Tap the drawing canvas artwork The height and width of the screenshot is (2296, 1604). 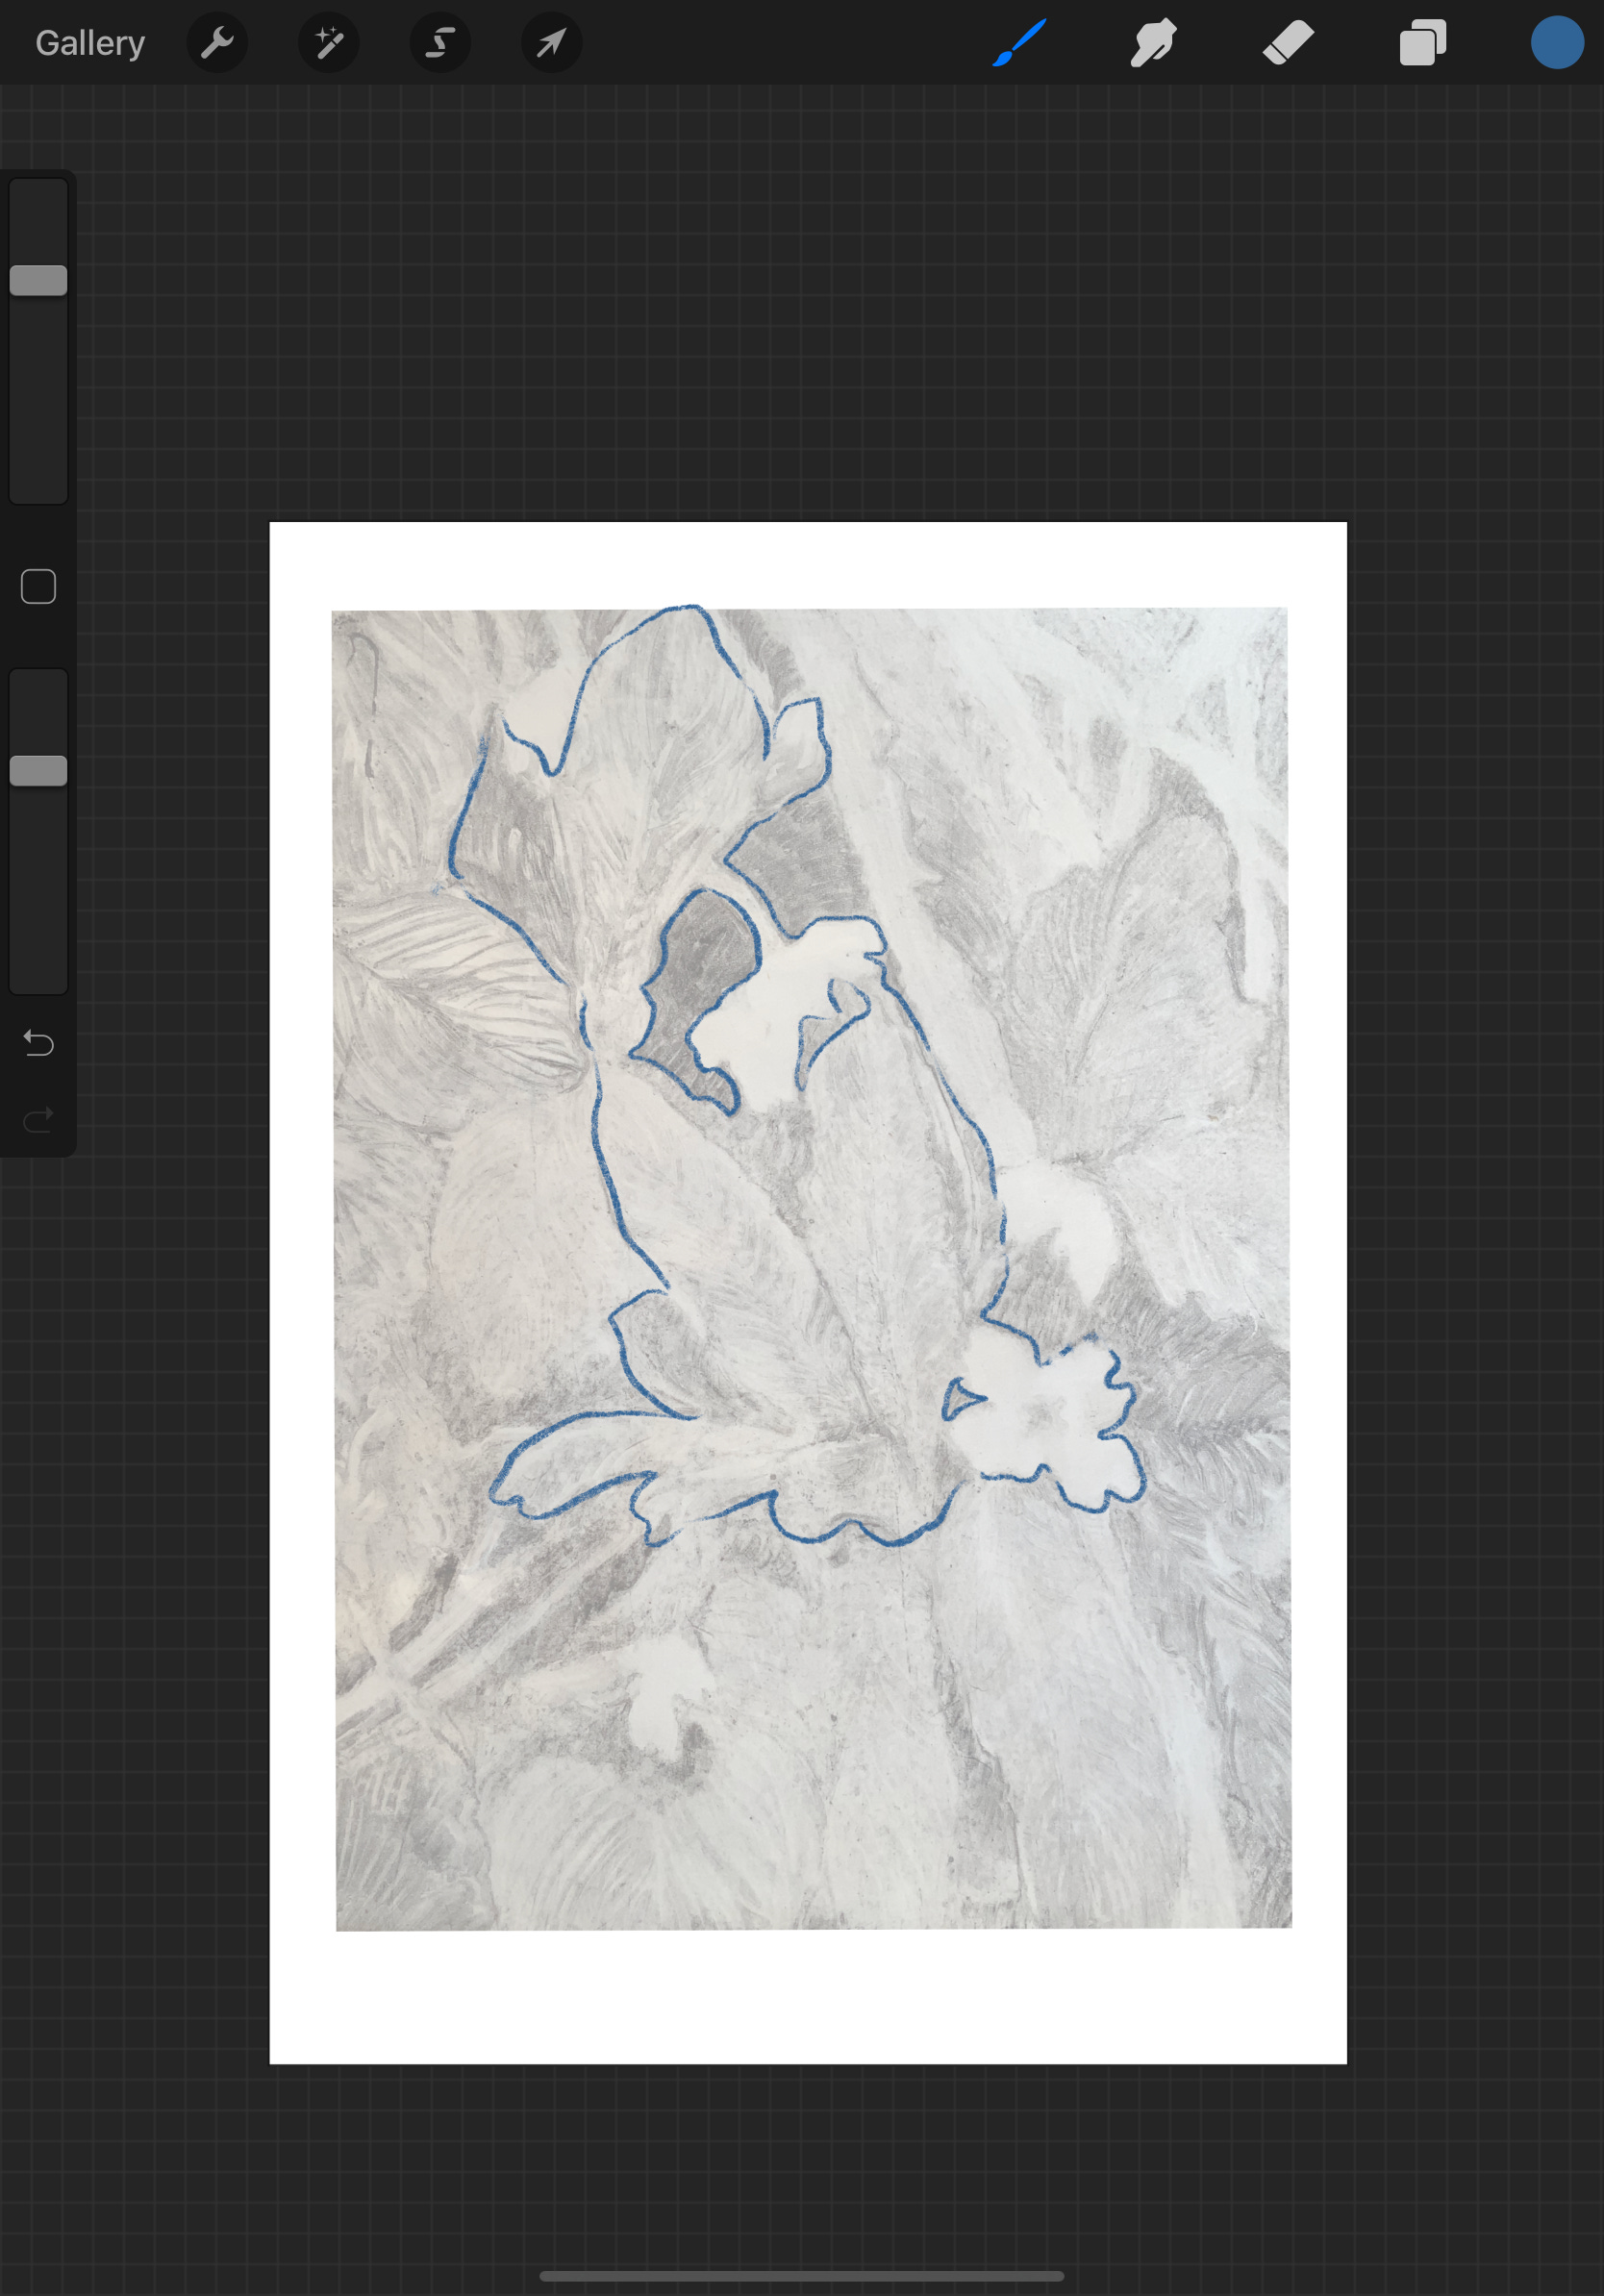pyautogui.click(x=808, y=1293)
